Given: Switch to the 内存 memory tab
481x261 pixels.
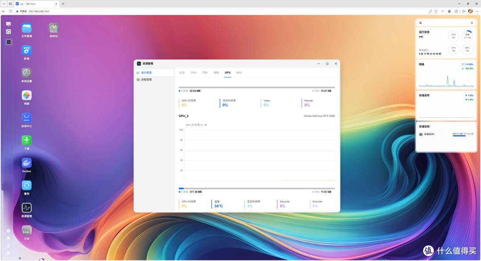Looking at the screenshot, I should tap(204, 72).
